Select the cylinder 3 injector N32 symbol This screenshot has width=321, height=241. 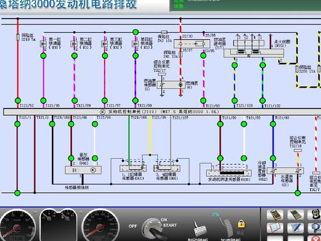point(105,44)
